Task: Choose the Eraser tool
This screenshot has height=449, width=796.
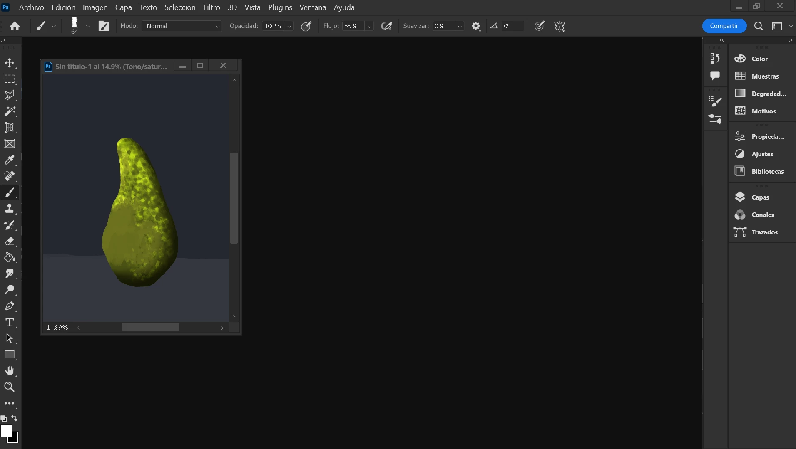Action: coord(9,241)
